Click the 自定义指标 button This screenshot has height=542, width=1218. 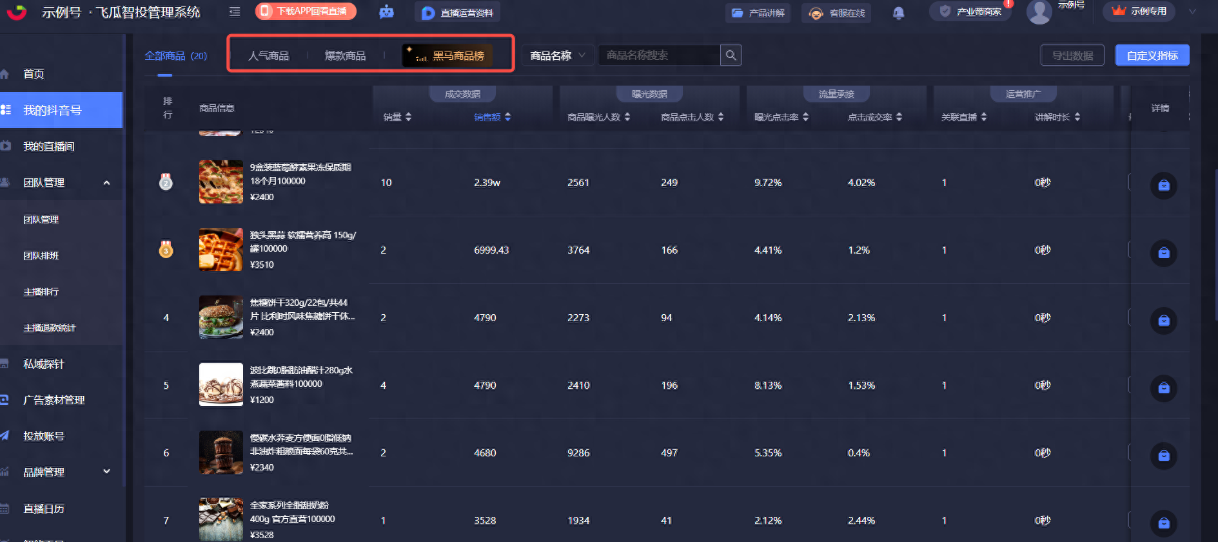(x=1152, y=55)
